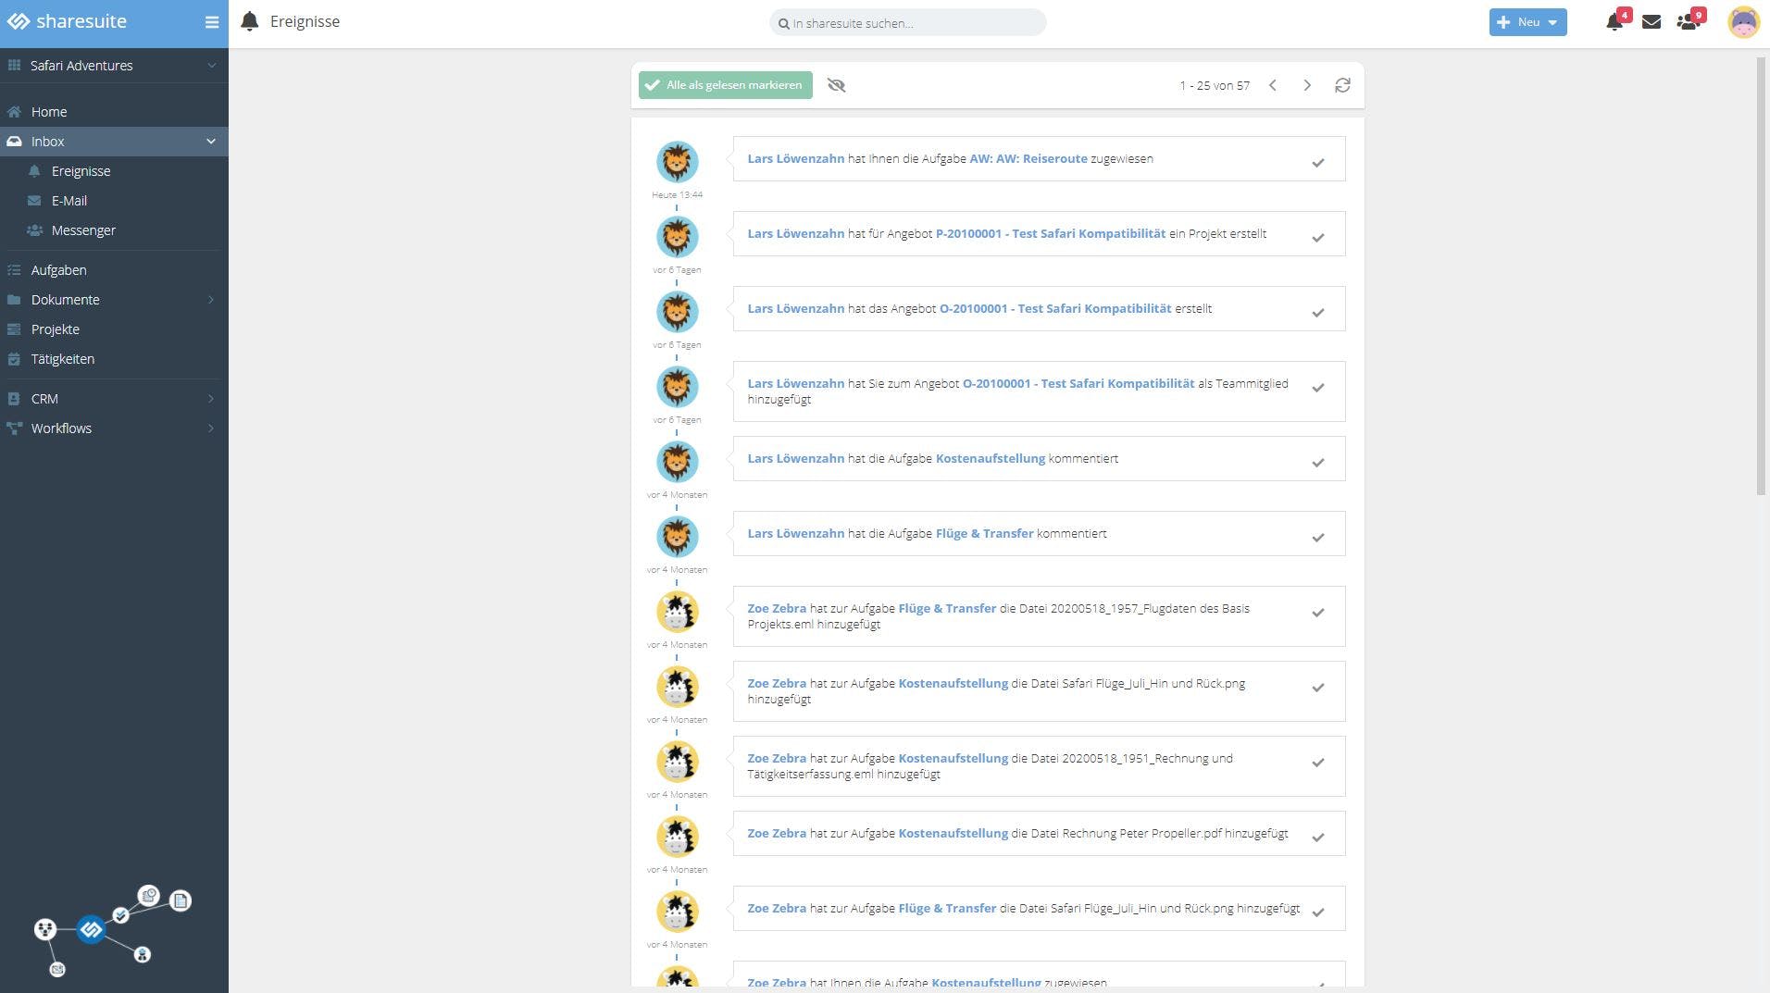This screenshot has height=993, width=1770.
Task: Open Lars Löwenzahn link in Reiseroute event
Action: point(796,159)
